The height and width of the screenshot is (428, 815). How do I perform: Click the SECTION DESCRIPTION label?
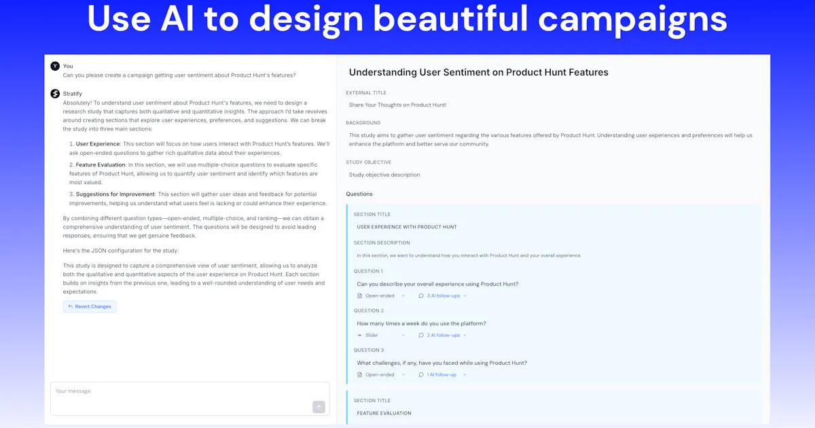382,243
